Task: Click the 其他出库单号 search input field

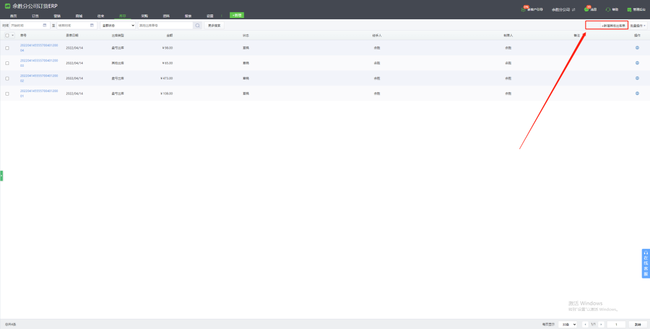Action: (165, 25)
